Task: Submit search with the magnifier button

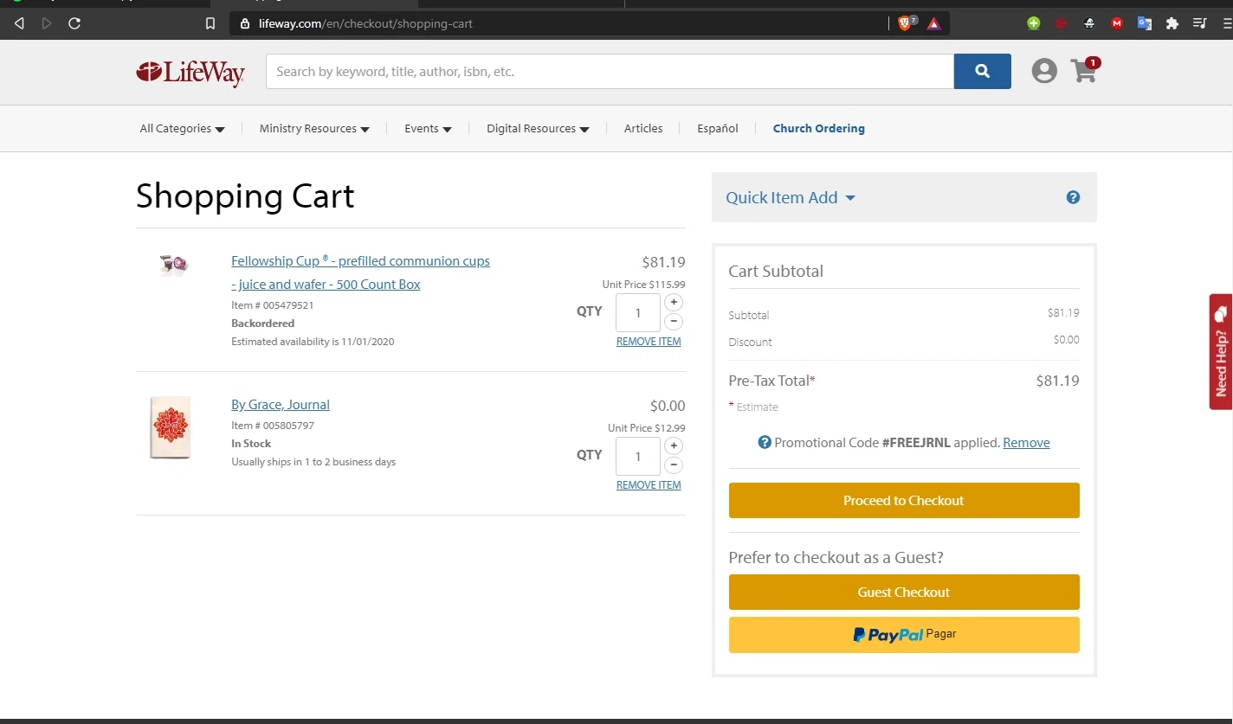Action: click(982, 71)
